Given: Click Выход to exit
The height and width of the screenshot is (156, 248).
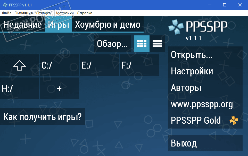Looking at the screenshot, I should [205, 143].
